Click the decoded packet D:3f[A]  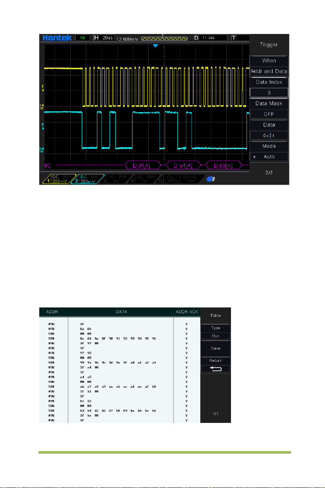pyautogui.click(x=143, y=165)
